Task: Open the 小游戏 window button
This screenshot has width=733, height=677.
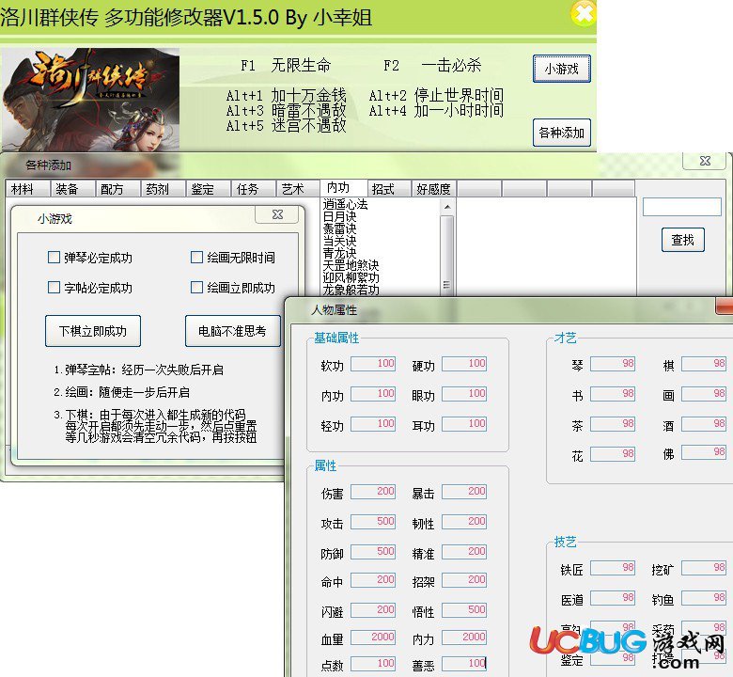Action: pyautogui.click(x=561, y=69)
